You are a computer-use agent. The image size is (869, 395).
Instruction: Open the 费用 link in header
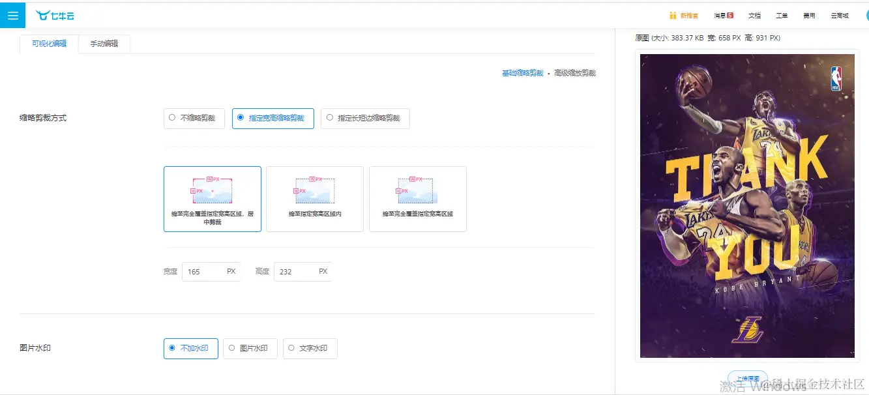[x=809, y=16]
